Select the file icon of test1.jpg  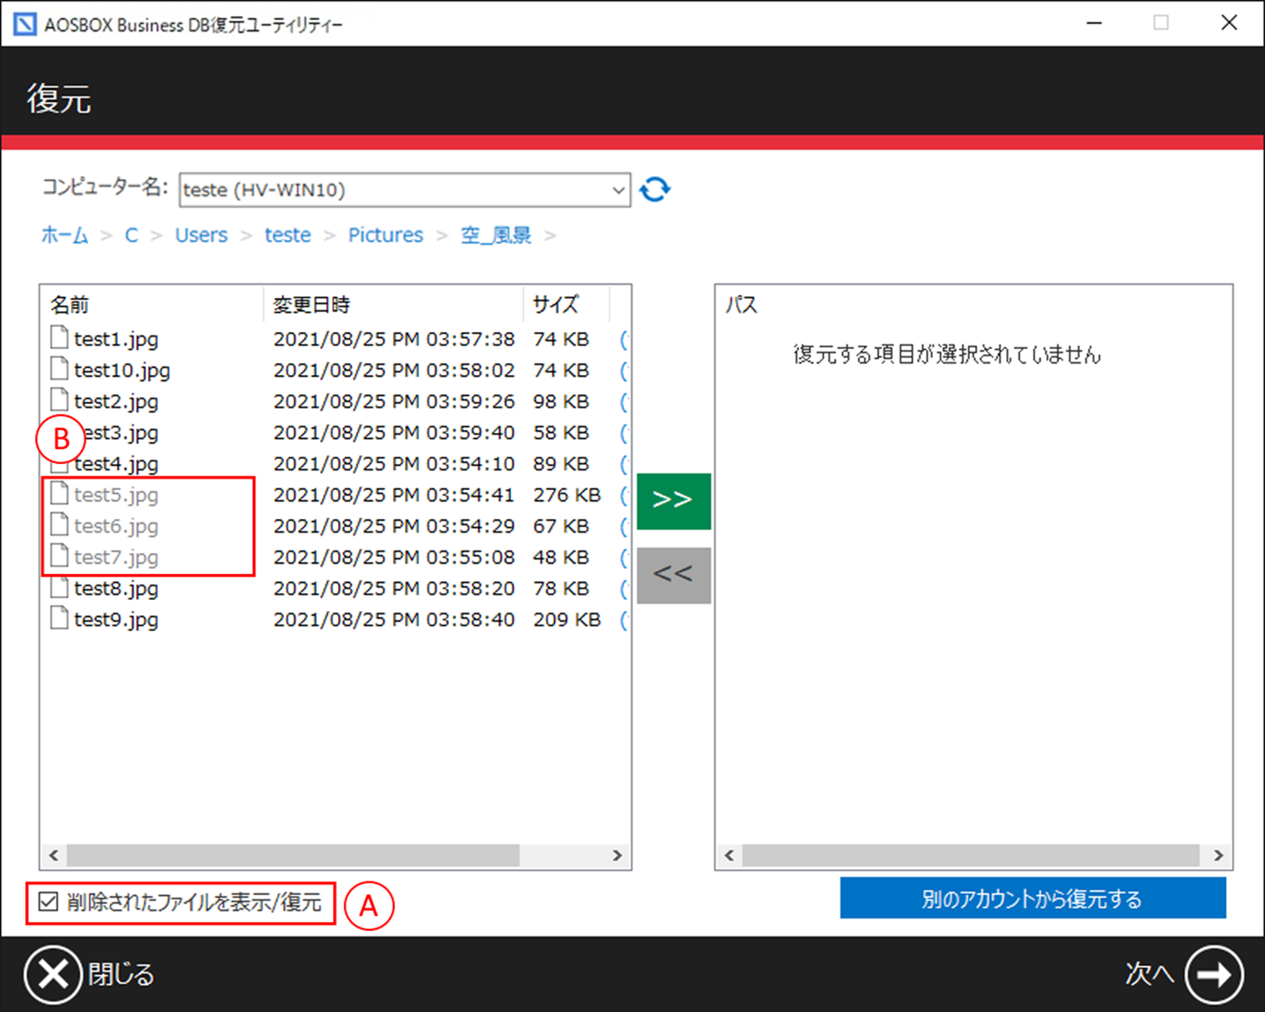[59, 337]
